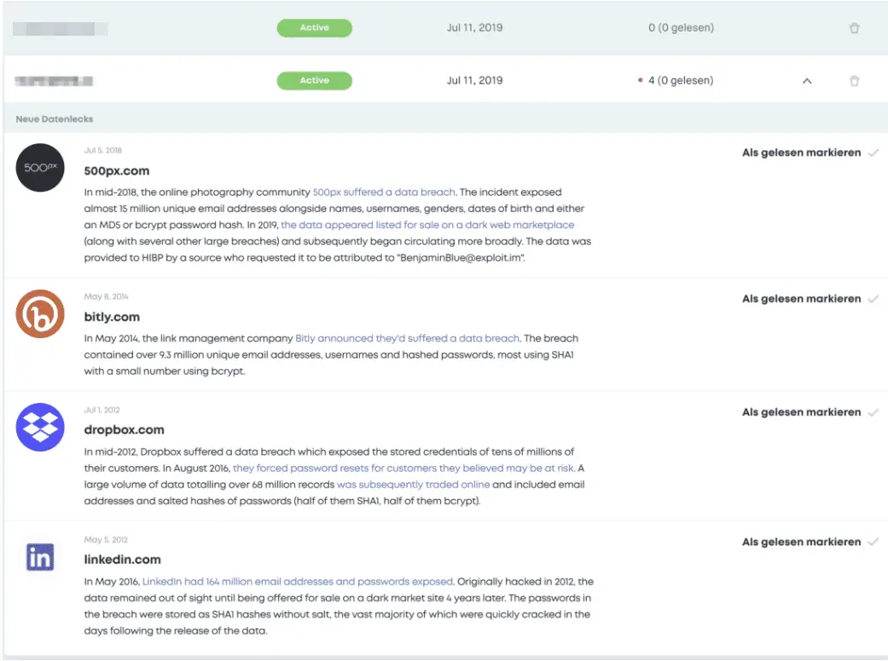Open the dark web marketplace listing link
Image resolution: width=888 pixels, height=661 pixels.
427,225
